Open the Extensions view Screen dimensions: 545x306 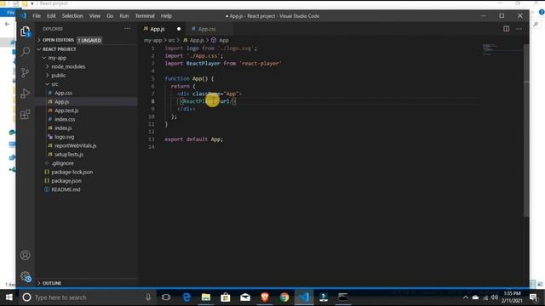[x=25, y=114]
